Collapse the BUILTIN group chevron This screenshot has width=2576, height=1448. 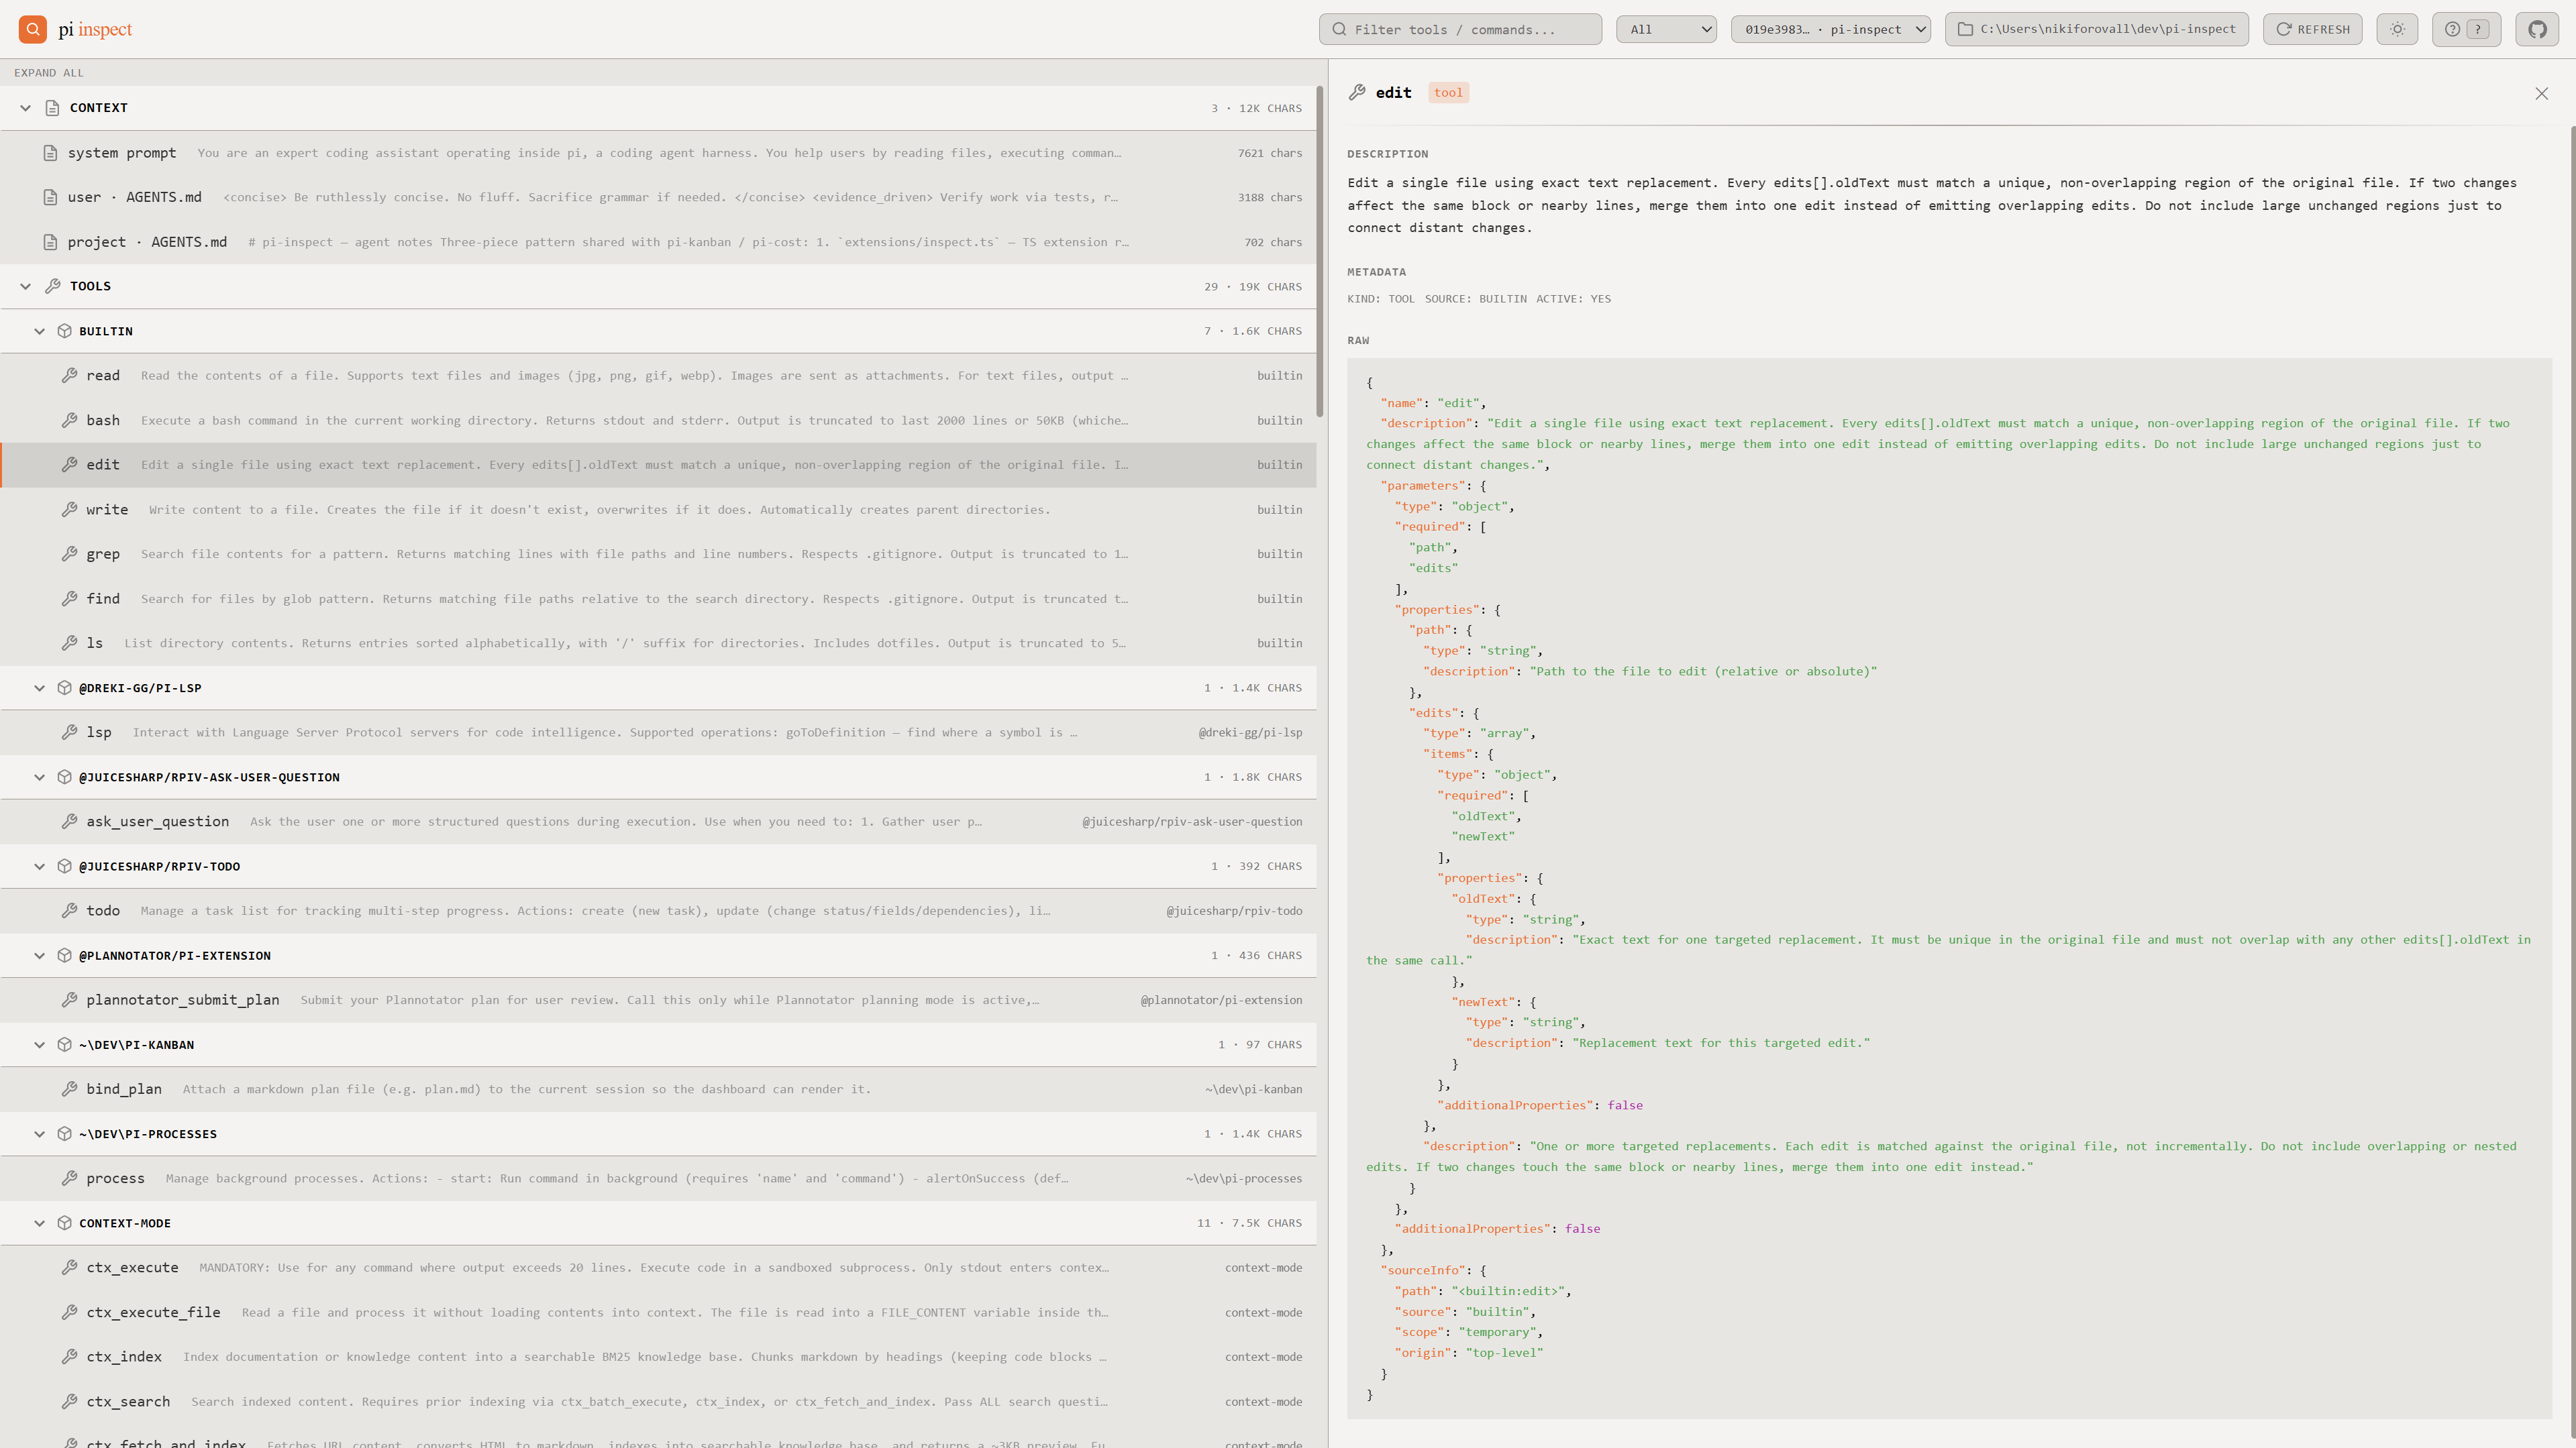click(40, 331)
